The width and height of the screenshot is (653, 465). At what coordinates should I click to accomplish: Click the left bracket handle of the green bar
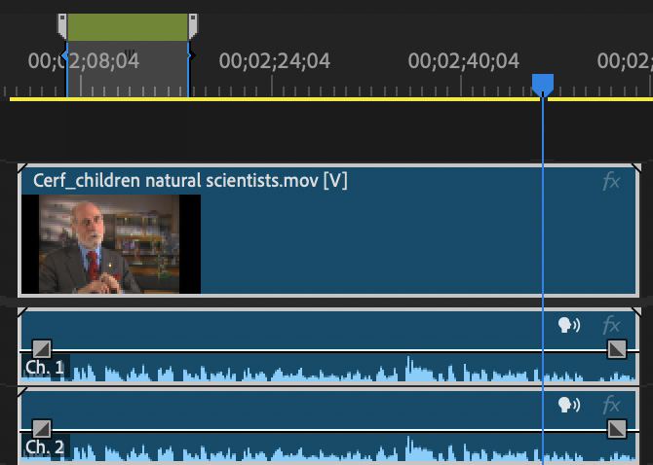pos(63,26)
